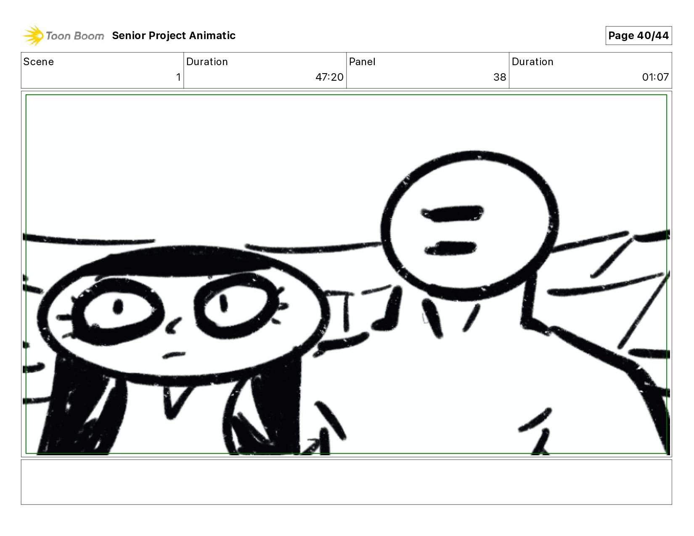Click the scene number value '1'

click(x=178, y=77)
